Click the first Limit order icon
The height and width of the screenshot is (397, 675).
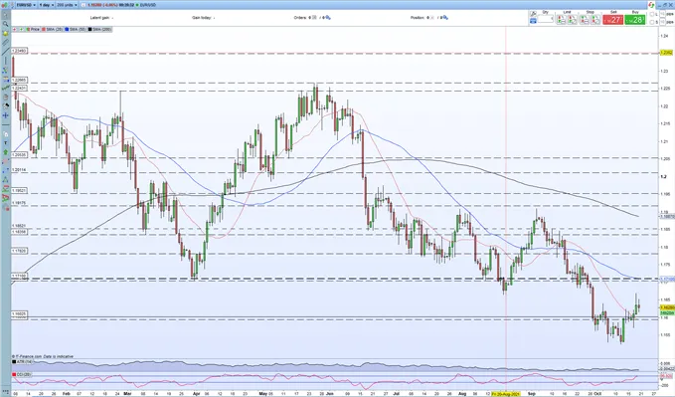click(x=561, y=19)
